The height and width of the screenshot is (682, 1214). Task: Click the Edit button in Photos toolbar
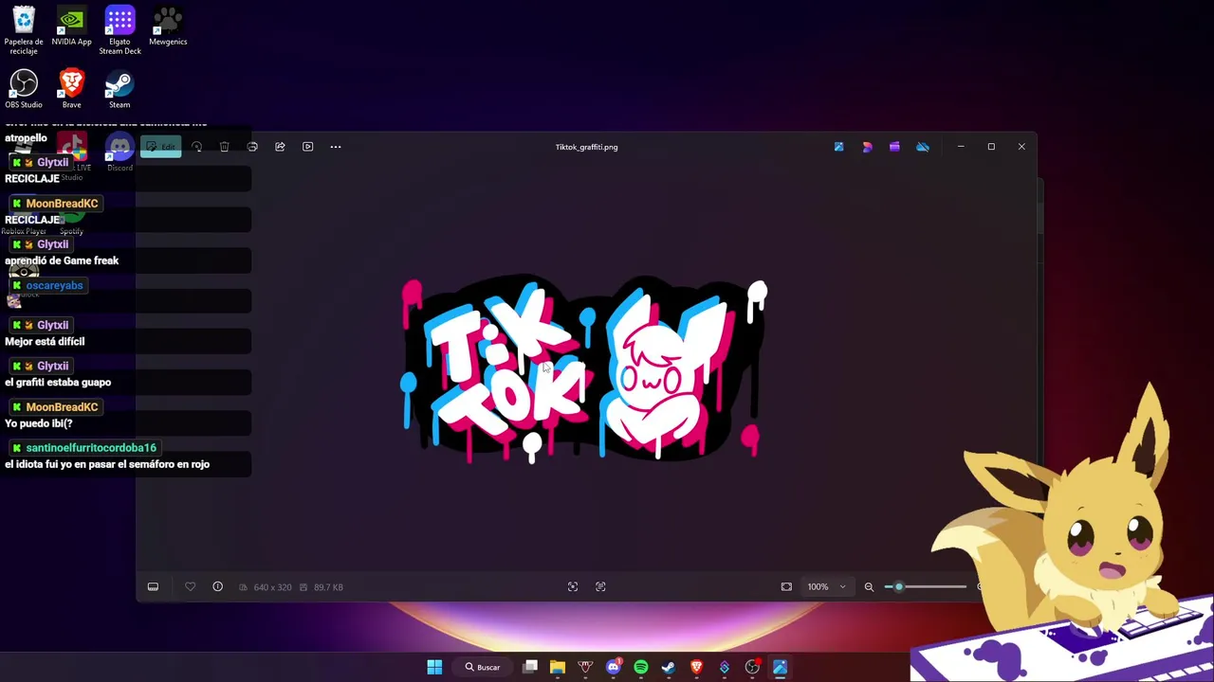click(x=160, y=147)
